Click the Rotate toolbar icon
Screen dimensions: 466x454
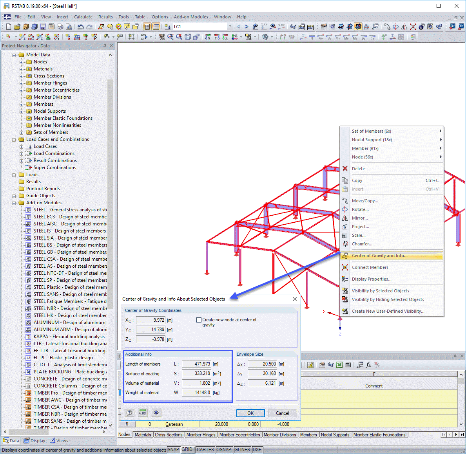(x=395, y=27)
